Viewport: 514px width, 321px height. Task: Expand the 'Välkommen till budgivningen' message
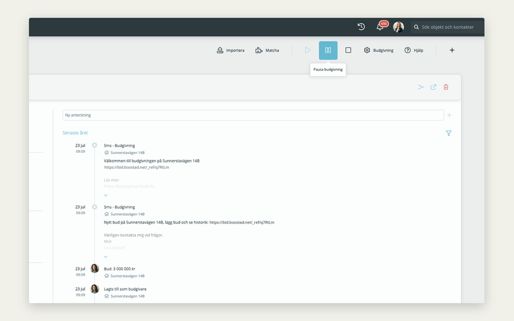(x=106, y=196)
